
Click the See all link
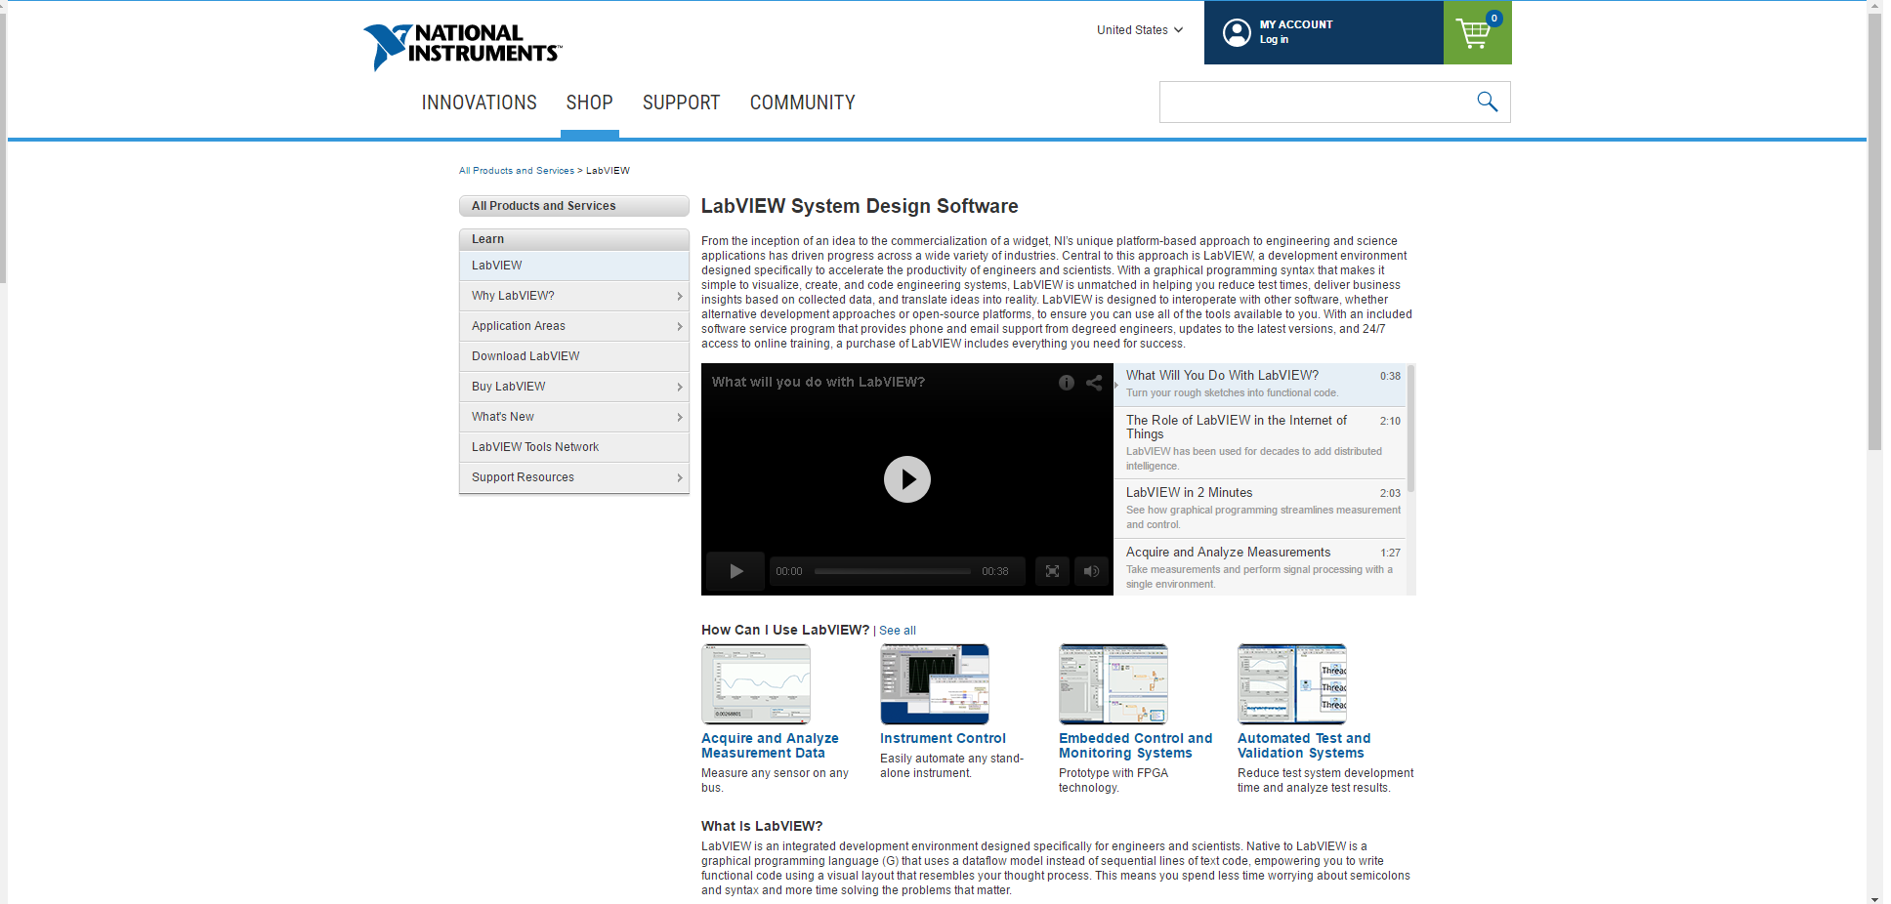tap(897, 631)
